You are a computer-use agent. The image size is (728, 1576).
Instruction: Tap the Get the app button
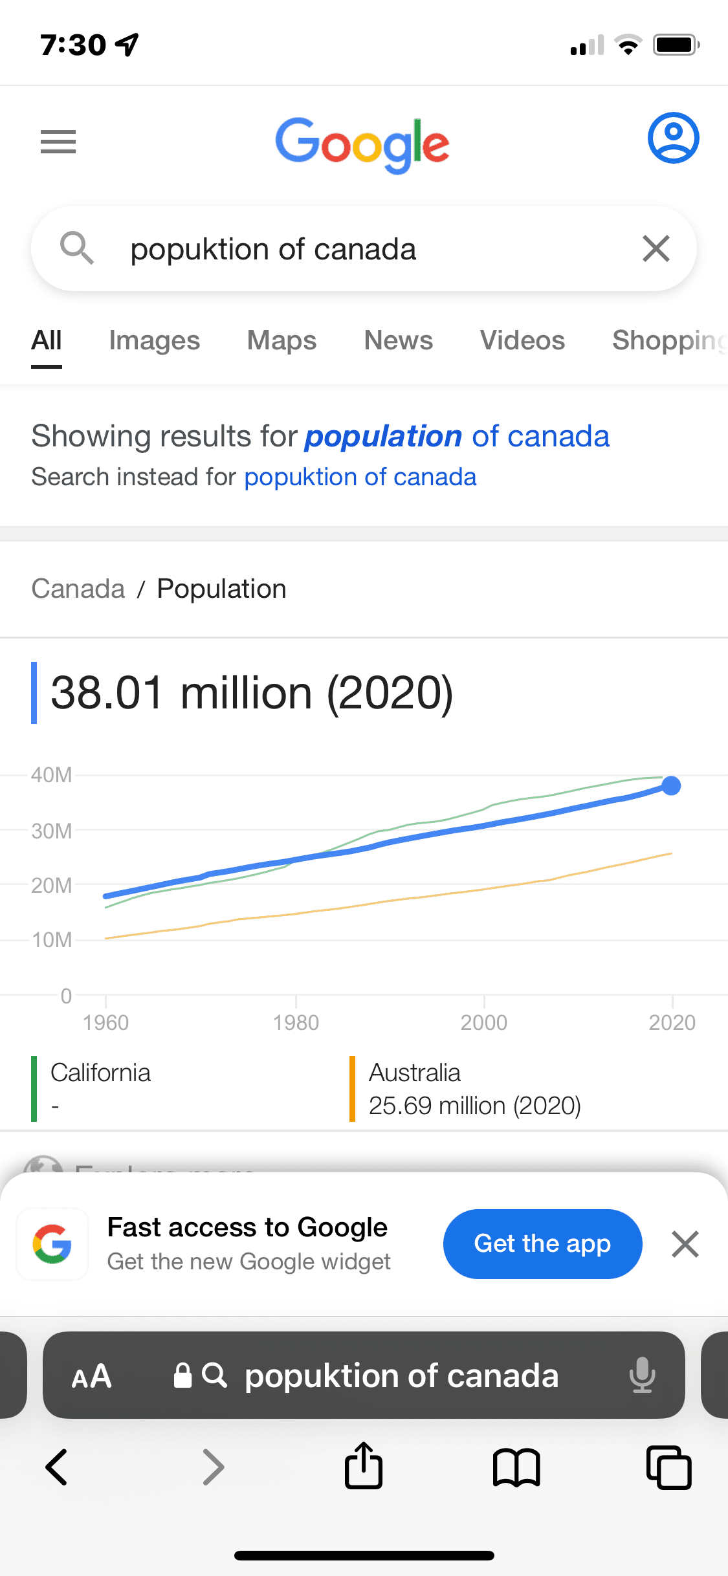click(x=542, y=1243)
